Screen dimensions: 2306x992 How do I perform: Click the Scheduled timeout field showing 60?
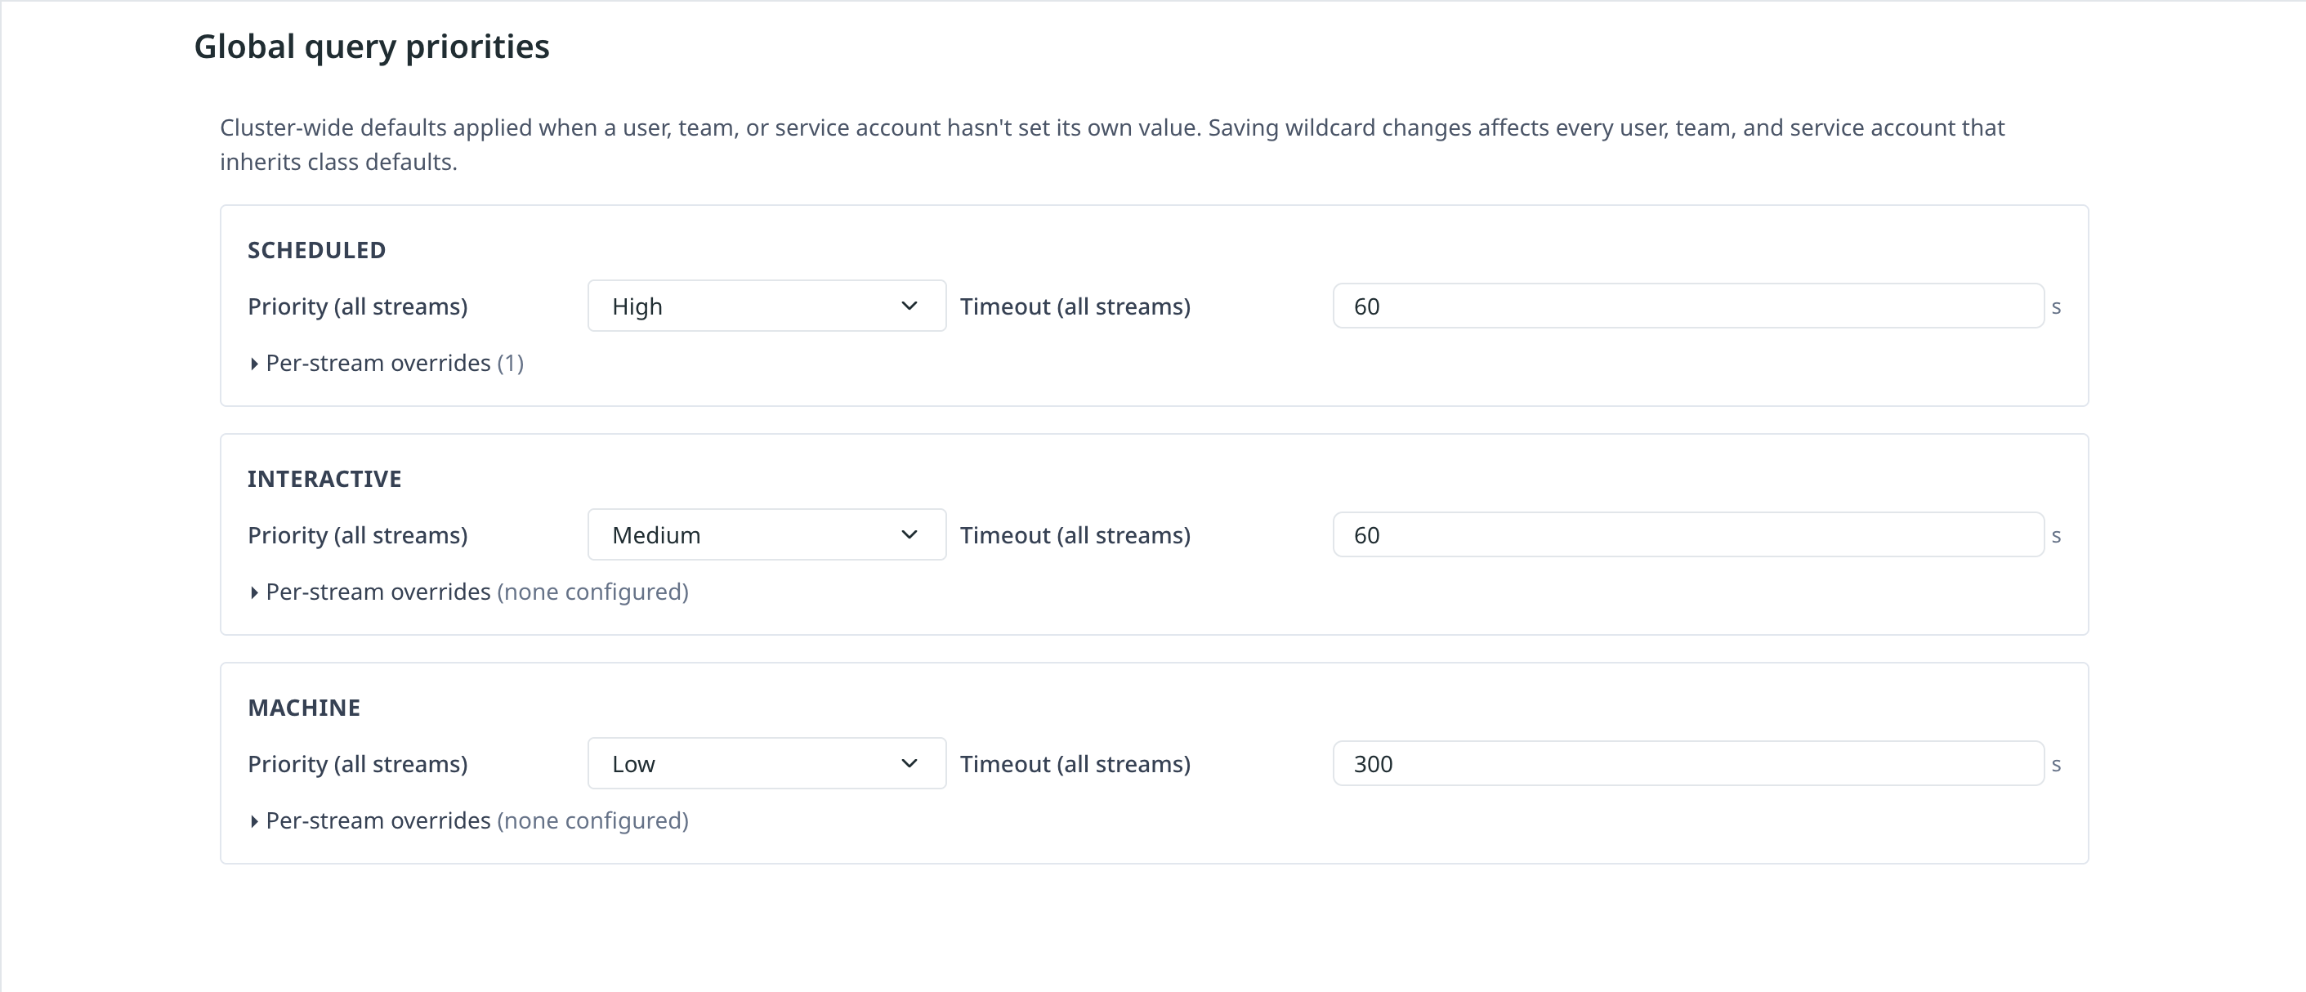pos(1688,306)
